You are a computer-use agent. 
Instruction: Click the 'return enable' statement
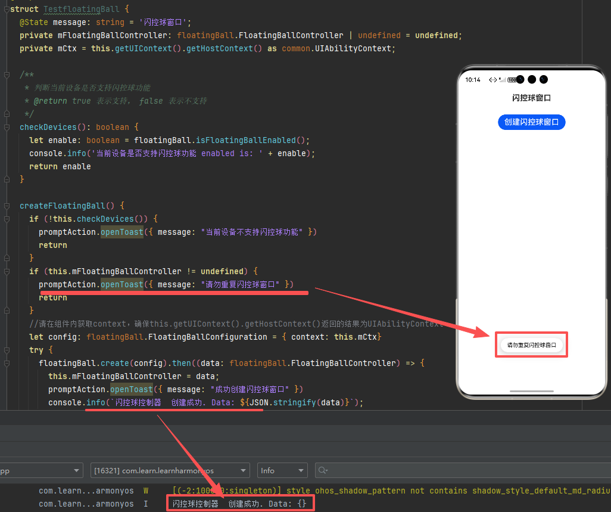tap(60, 166)
